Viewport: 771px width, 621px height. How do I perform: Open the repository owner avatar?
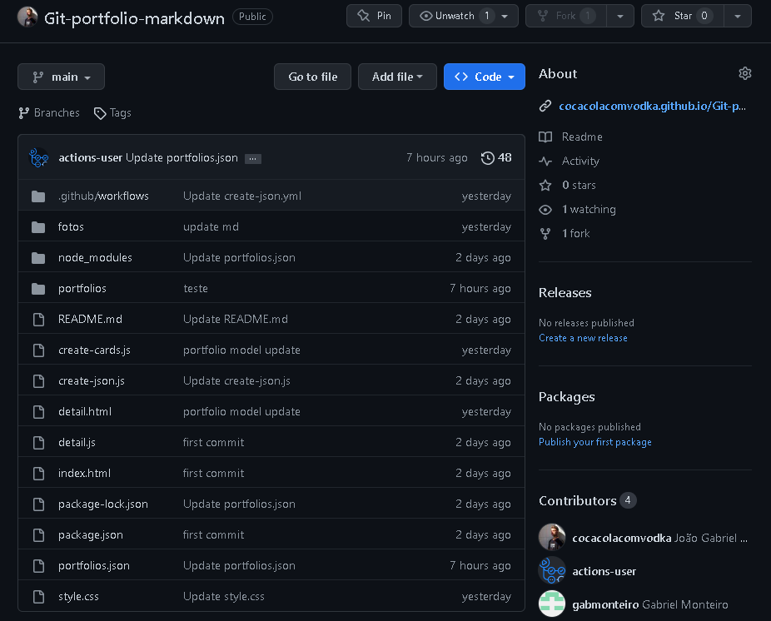point(27,17)
